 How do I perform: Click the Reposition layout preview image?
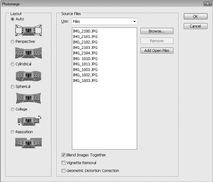pyautogui.click(x=28, y=143)
